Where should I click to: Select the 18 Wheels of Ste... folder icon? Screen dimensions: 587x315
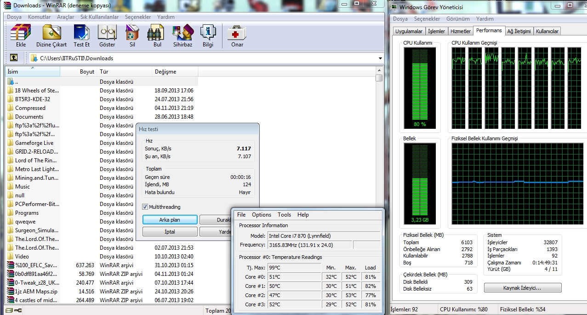point(11,91)
